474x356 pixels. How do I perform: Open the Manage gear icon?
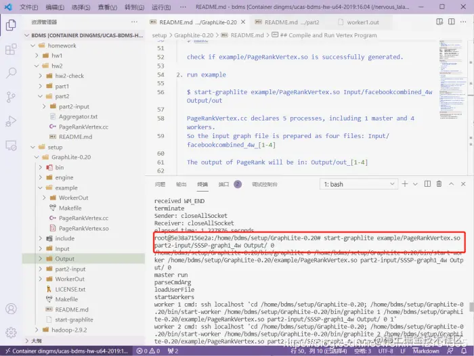pos(11,332)
